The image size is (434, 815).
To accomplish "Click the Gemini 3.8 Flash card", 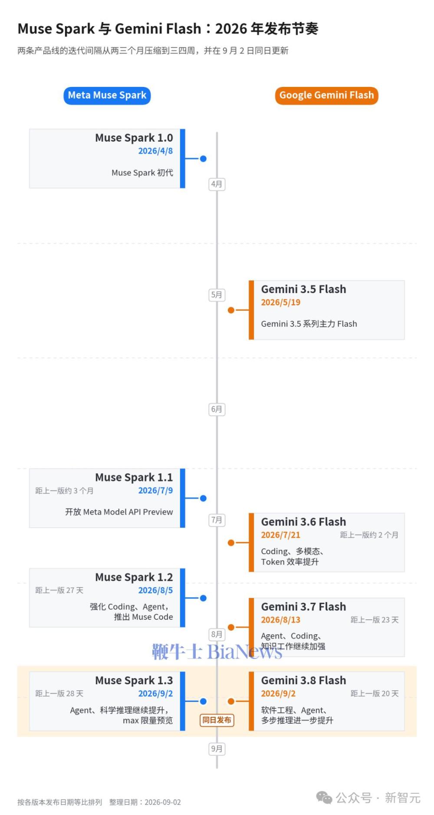I will coord(326,701).
